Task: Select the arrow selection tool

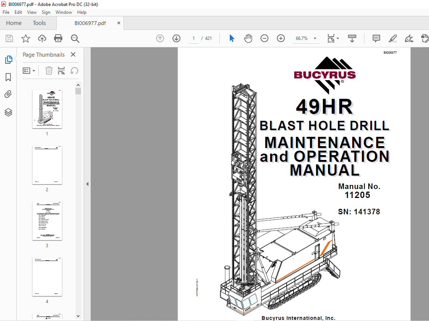Action: point(232,38)
